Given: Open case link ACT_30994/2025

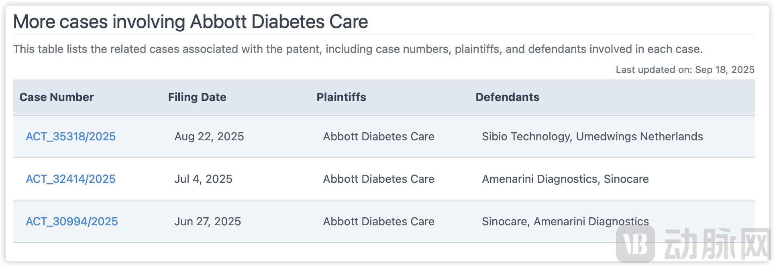Looking at the screenshot, I should 72,222.
